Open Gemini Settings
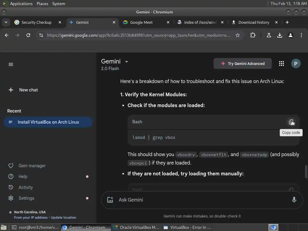The width and height of the screenshot is (308, 231). [x=21, y=198]
